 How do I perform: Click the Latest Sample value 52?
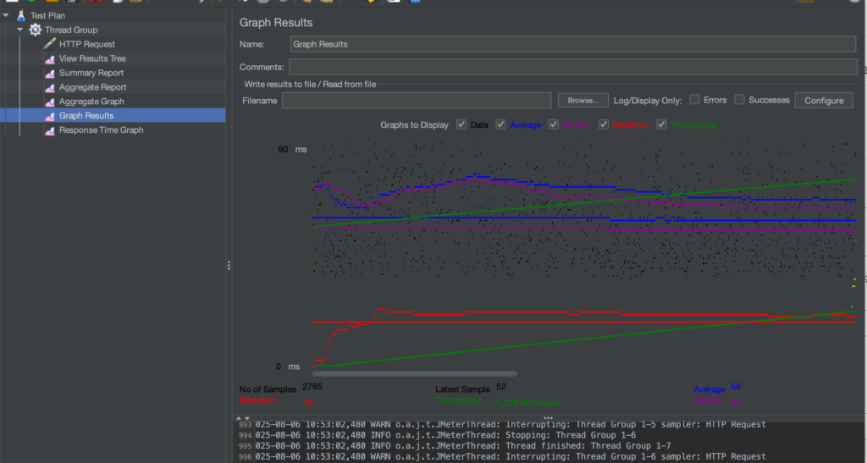501,387
